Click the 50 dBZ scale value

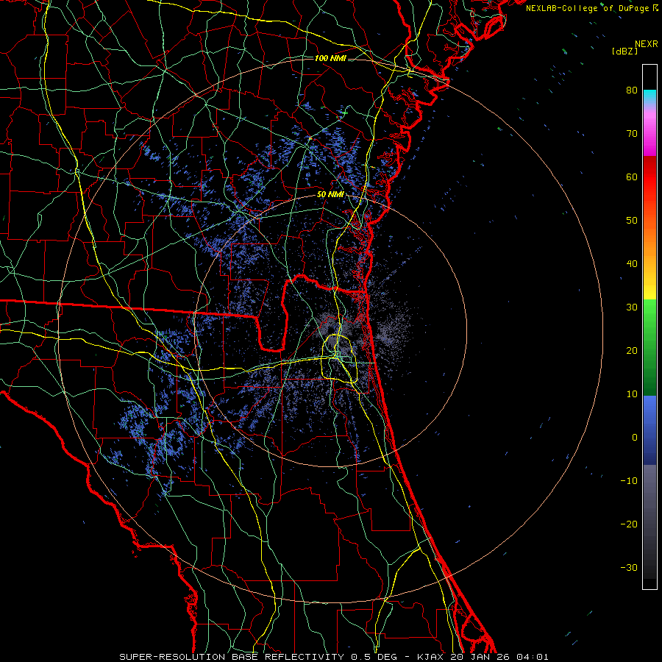(x=632, y=221)
